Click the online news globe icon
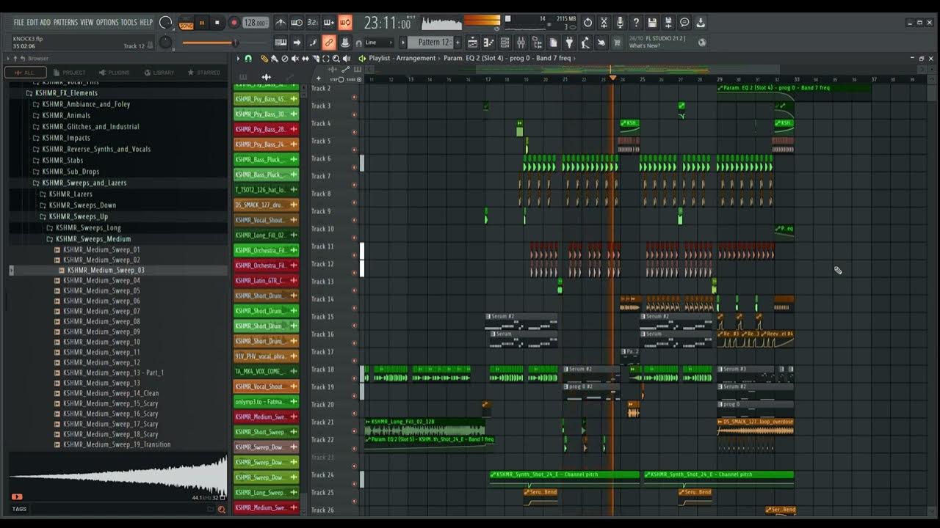The image size is (940, 528). pyautogui.click(x=703, y=42)
